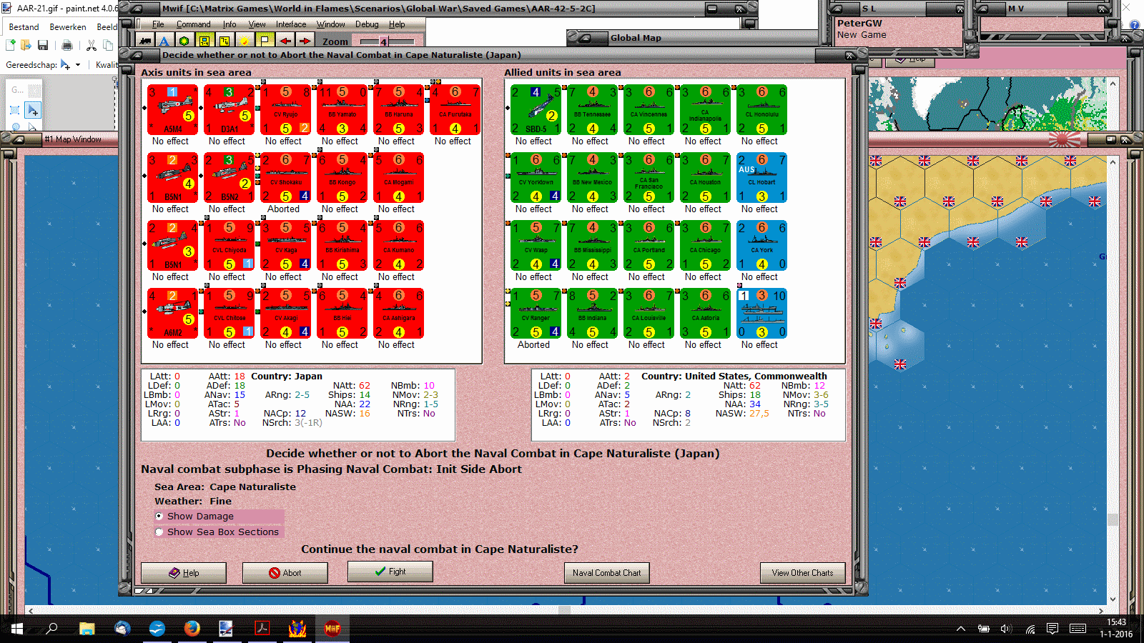This screenshot has width=1144, height=643.
Task: Click the second yellow unit-stack toolbar icon
Action: point(225,41)
